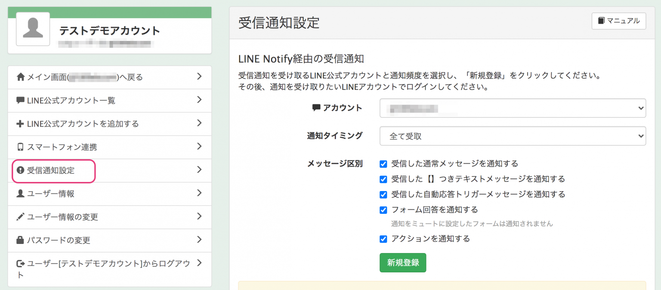This screenshot has height=290, width=661.
Task: Uncheck フォーム回答を通知する checkbox
Action: (383, 210)
